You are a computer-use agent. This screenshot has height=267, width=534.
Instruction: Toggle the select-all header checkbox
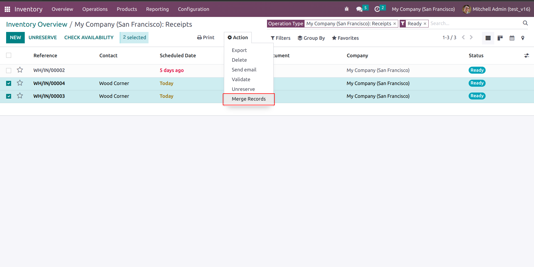(x=9, y=56)
